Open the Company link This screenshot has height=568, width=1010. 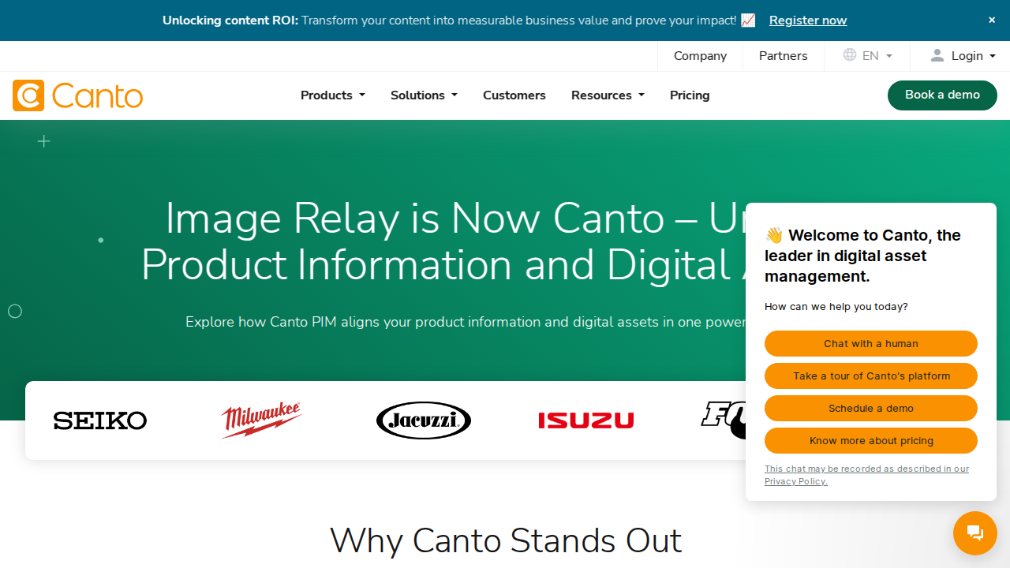coord(700,56)
